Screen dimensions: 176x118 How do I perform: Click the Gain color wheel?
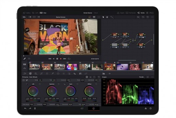(x=70, y=91)
